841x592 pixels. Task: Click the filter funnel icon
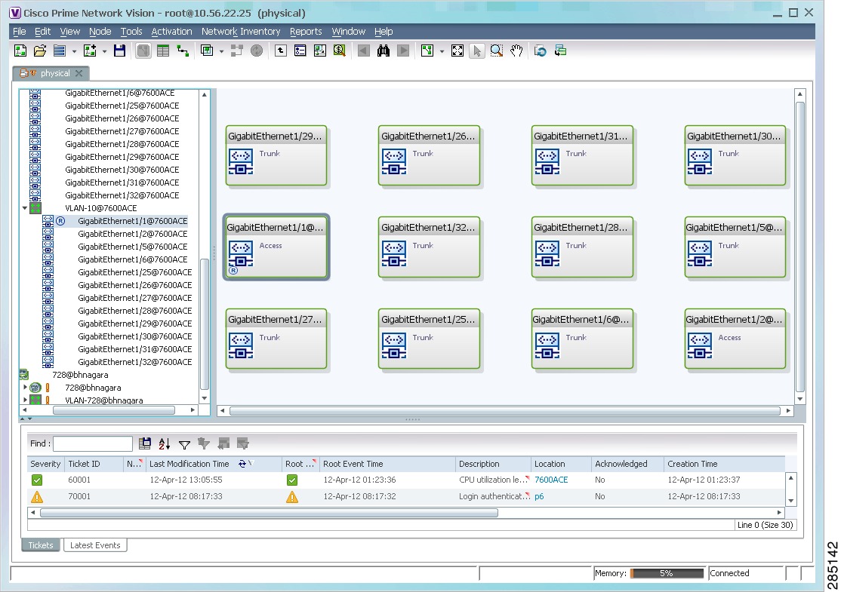[184, 444]
